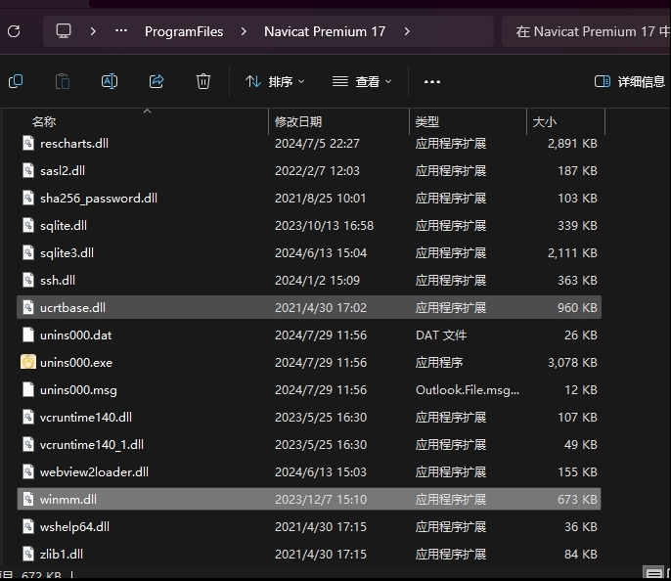Click the dll icon beside sasl2.dll
The width and height of the screenshot is (671, 581).
tap(28, 170)
